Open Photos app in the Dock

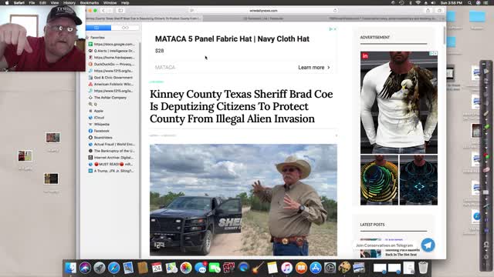(x=186, y=268)
